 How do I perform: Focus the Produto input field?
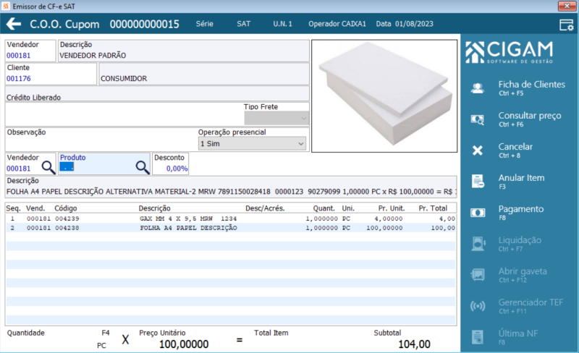(97, 168)
